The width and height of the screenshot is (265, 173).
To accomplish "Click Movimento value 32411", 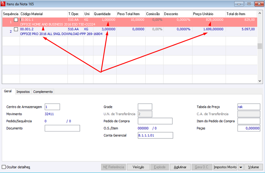I will point(49,114).
